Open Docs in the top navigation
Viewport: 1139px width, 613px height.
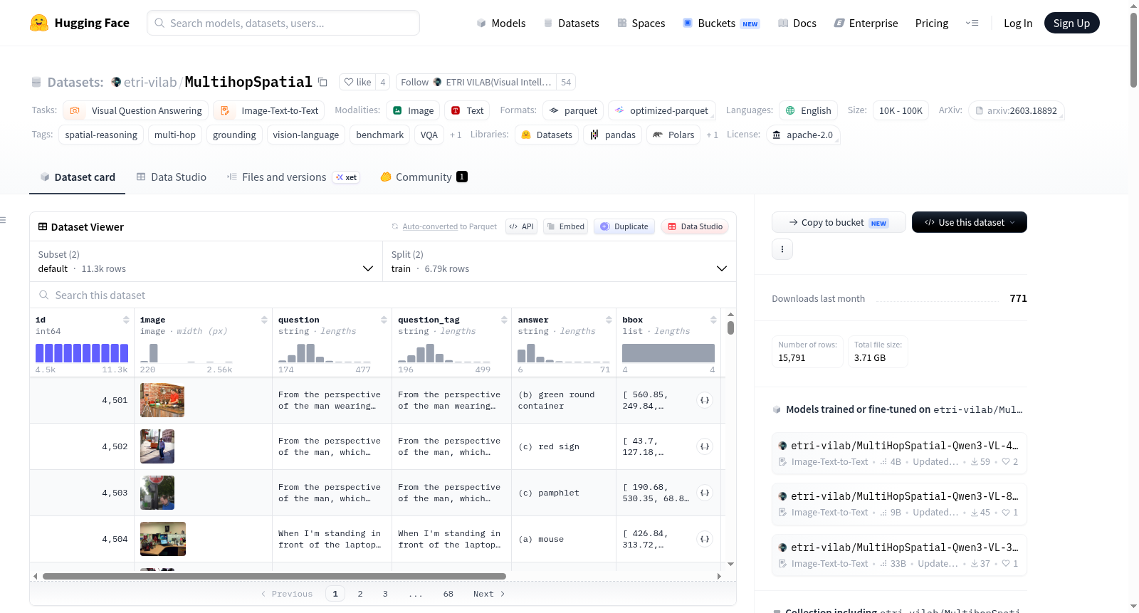tap(797, 23)
